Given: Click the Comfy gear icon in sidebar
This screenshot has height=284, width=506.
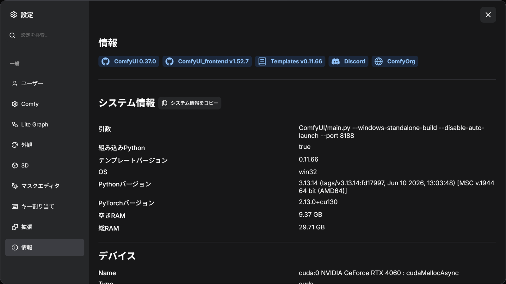Looking at the screenshot, I should (15, 104).
